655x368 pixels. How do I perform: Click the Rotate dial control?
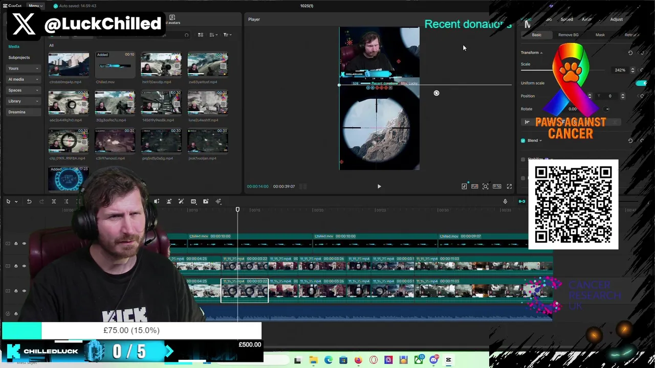click(x=607, y=109)
